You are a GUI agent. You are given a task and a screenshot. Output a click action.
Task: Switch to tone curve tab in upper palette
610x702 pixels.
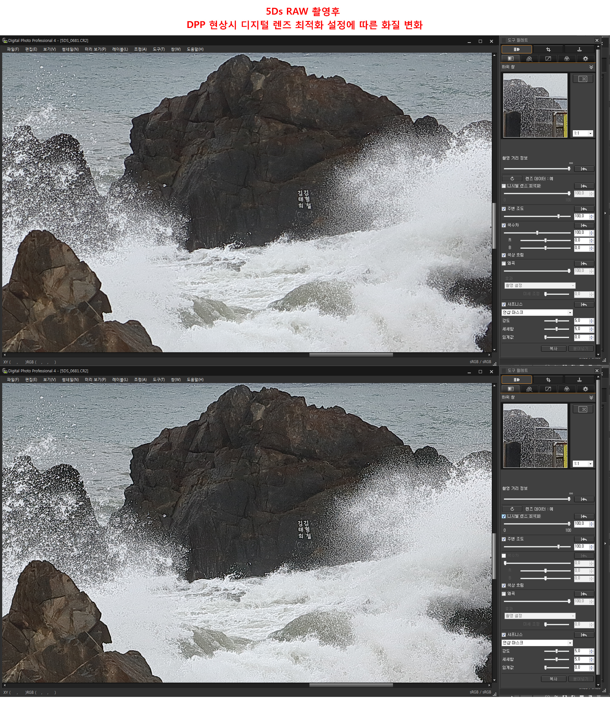(548, 59)
